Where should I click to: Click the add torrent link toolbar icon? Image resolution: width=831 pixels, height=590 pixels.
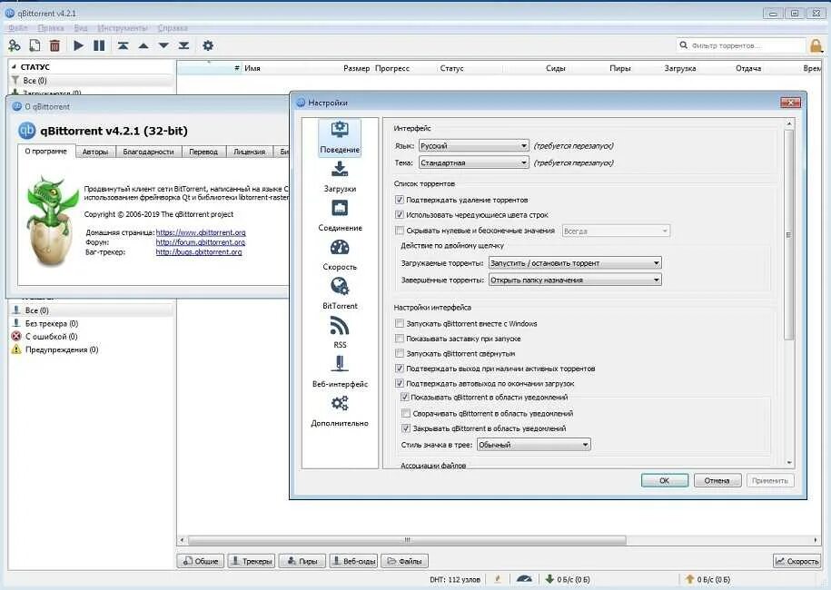[15, 45]
